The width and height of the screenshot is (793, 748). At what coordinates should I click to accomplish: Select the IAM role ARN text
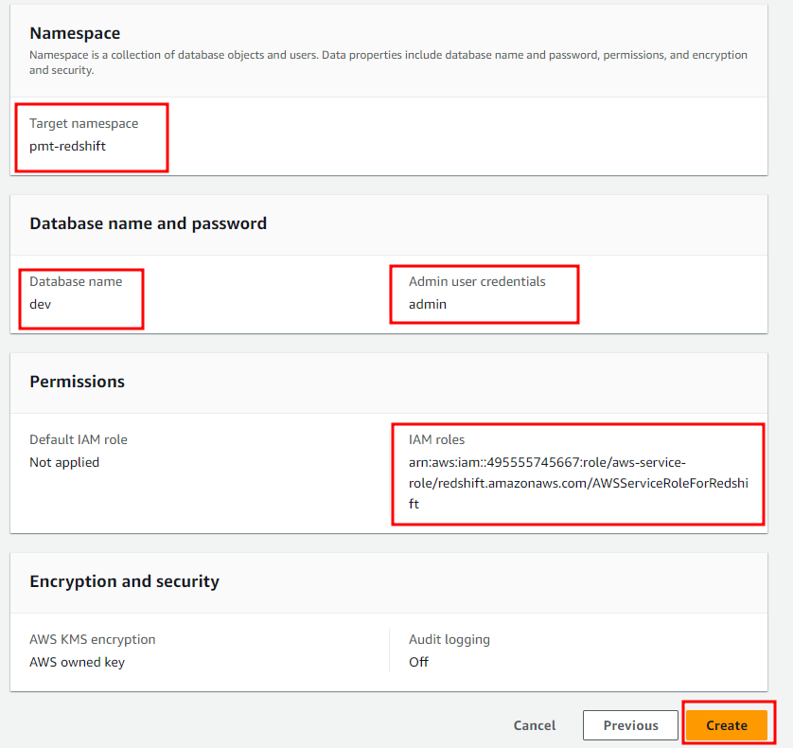click(x=578, y=483)
